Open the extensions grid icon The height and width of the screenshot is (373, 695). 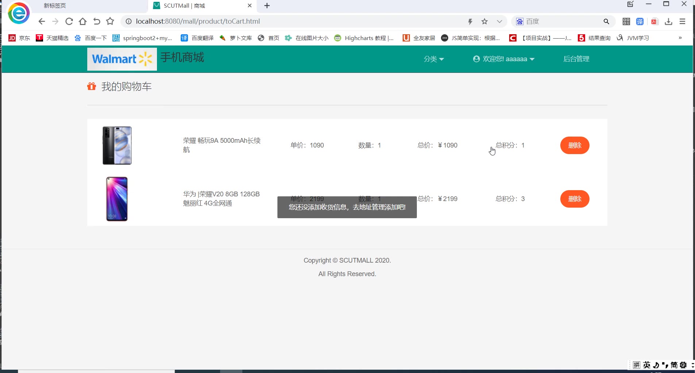click(626, 21)
